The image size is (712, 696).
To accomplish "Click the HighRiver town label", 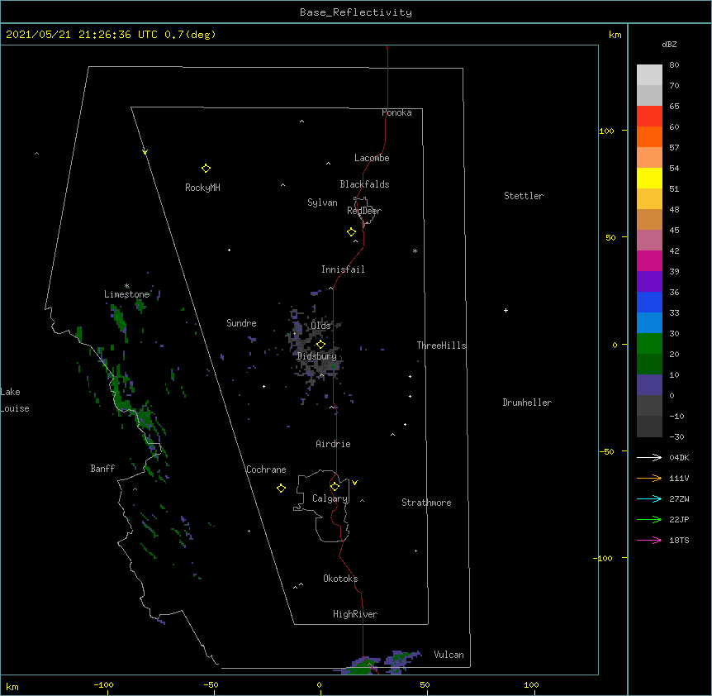I will point(355,614).
